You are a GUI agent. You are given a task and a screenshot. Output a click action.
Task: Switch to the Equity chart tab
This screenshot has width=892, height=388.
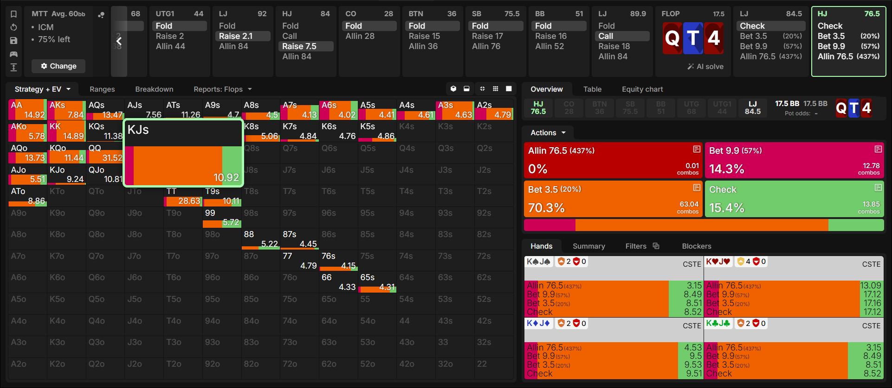(642, 89)
